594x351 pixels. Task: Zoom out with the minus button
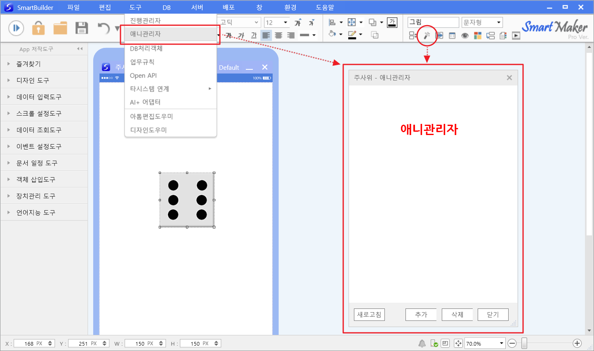click(512, 343)
